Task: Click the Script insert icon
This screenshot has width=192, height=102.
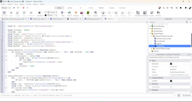Action: pyautogui.click(x=88, y=13)
